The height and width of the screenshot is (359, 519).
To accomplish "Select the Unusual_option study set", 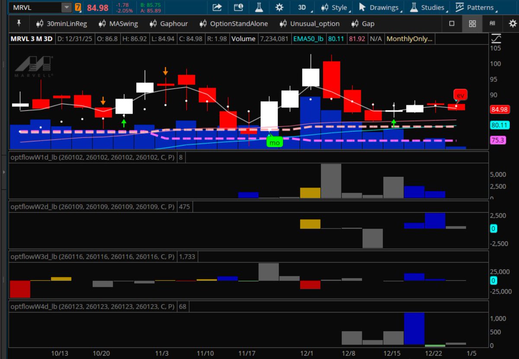I will 309,24.
